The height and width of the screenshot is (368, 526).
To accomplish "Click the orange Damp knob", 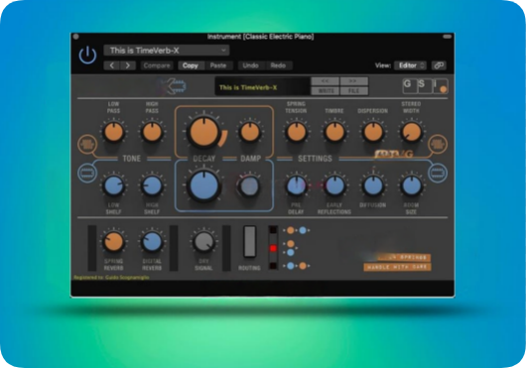I will tap(249, 132).
